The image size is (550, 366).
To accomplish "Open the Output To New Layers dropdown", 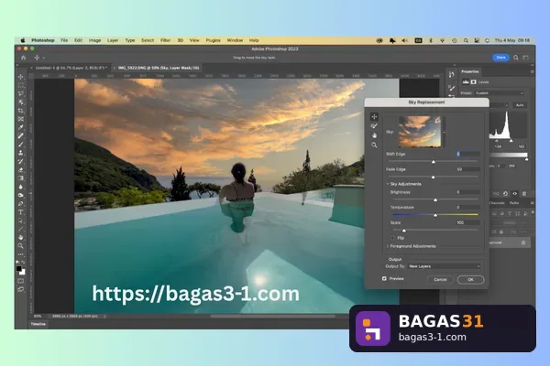I will (x=445, y=266).
